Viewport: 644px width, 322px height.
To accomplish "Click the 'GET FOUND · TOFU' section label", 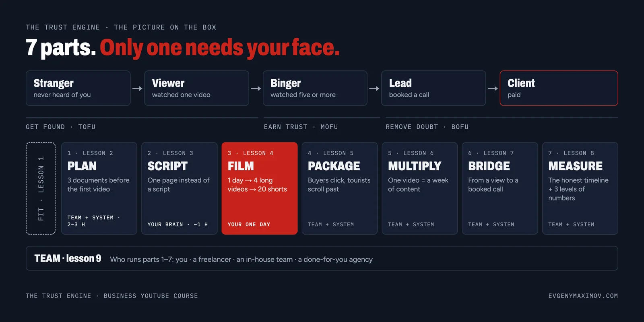I will point(61,127).
